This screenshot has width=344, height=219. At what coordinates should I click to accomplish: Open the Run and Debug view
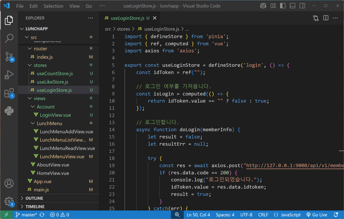pos(9,75)
